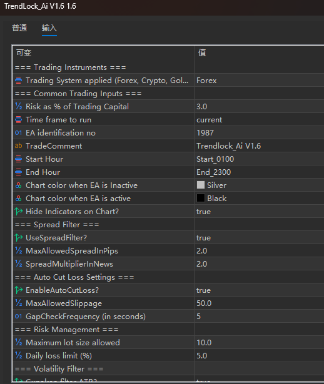This screenshot has height=384, width=324.
Task: Select the === Common Trading Inputs === row
Action: coord(168,94)
